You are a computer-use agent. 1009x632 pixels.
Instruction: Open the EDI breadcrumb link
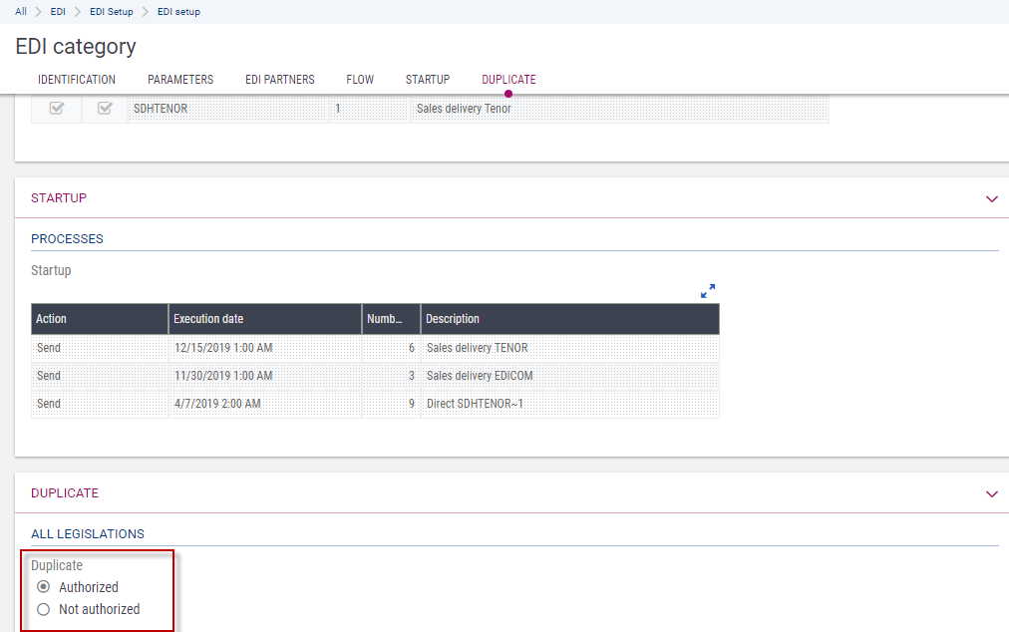click(x=58, y=12)
